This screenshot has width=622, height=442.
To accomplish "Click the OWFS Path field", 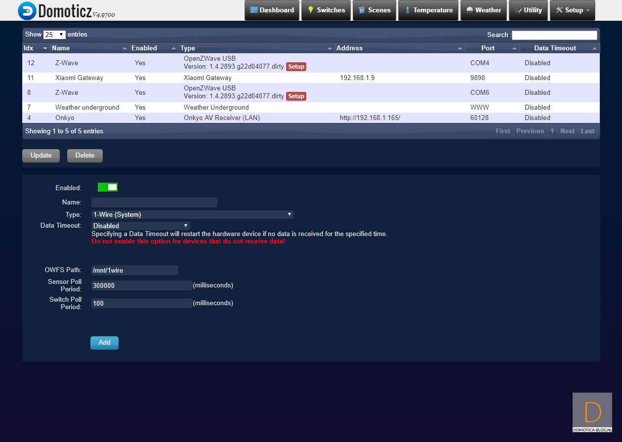I will (x=134, y=270).
